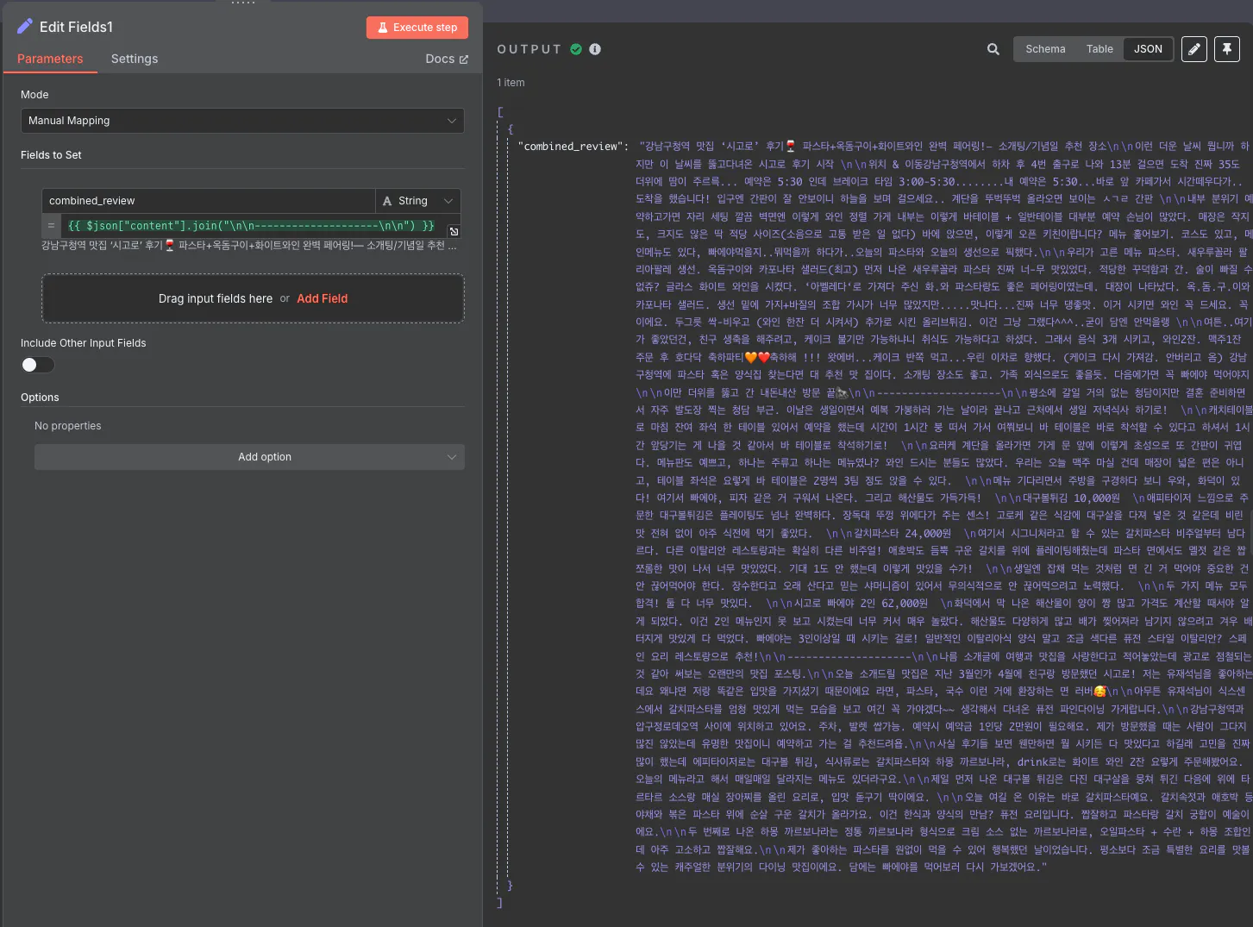Click the pin output data button
This screenshot has height=927, width=1253.
1227,49
